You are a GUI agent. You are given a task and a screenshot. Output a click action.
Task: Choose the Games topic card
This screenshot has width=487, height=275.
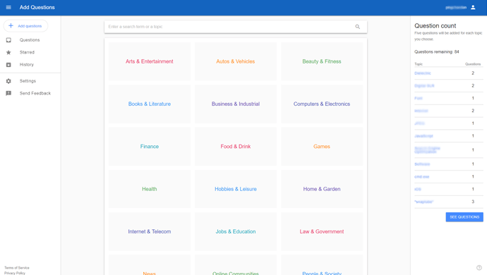point(322,147)
